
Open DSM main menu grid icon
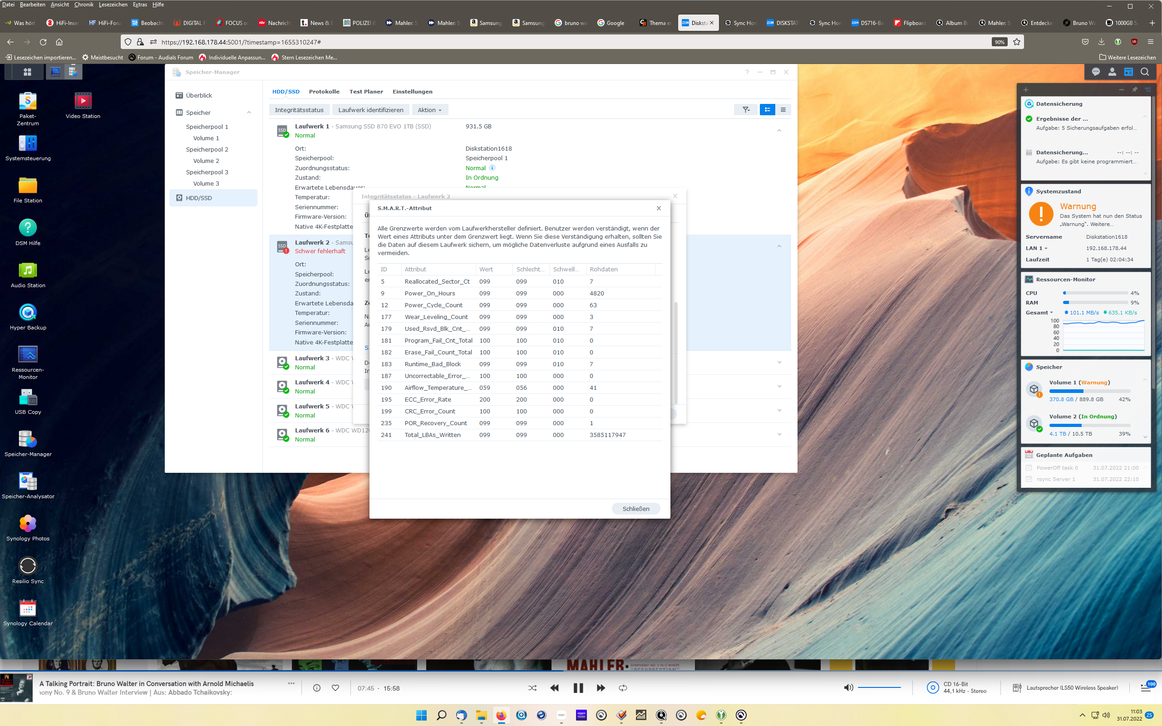click(x=27, y=72)
